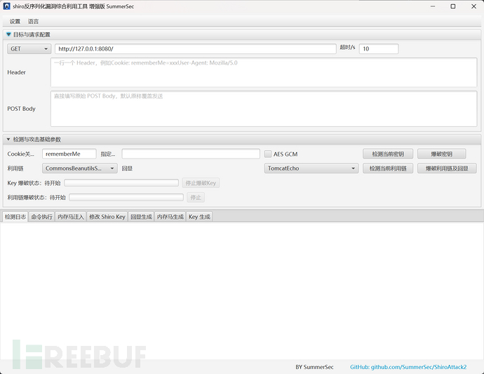Switch to the 检测日志 tab
484x374 pixels.
tap(15, 217)
